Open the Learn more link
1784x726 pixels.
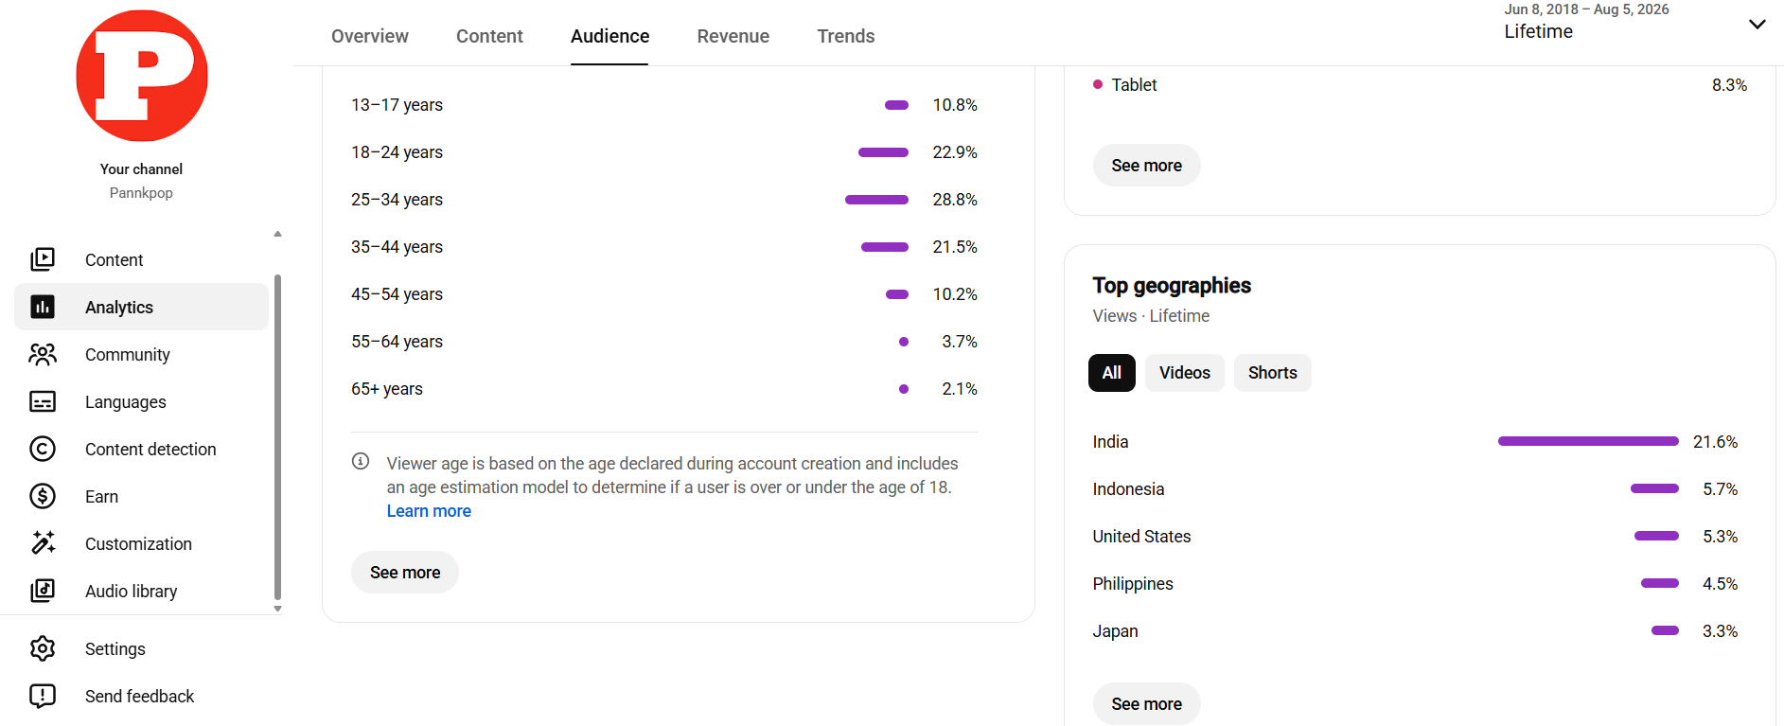pos(429,511)
